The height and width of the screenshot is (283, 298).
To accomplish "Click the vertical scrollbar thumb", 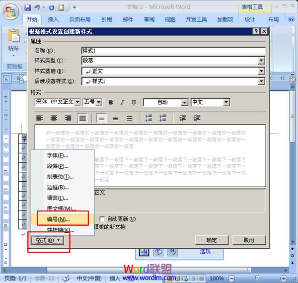I will click(x=293, y=116).
